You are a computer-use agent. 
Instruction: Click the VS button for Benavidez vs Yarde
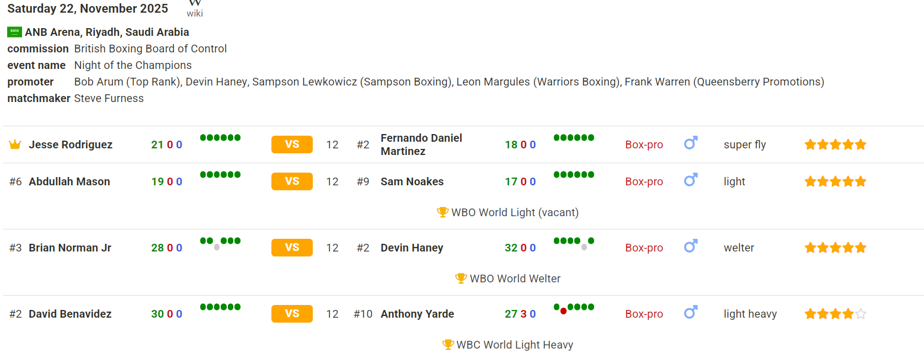(x=292, y=314)
